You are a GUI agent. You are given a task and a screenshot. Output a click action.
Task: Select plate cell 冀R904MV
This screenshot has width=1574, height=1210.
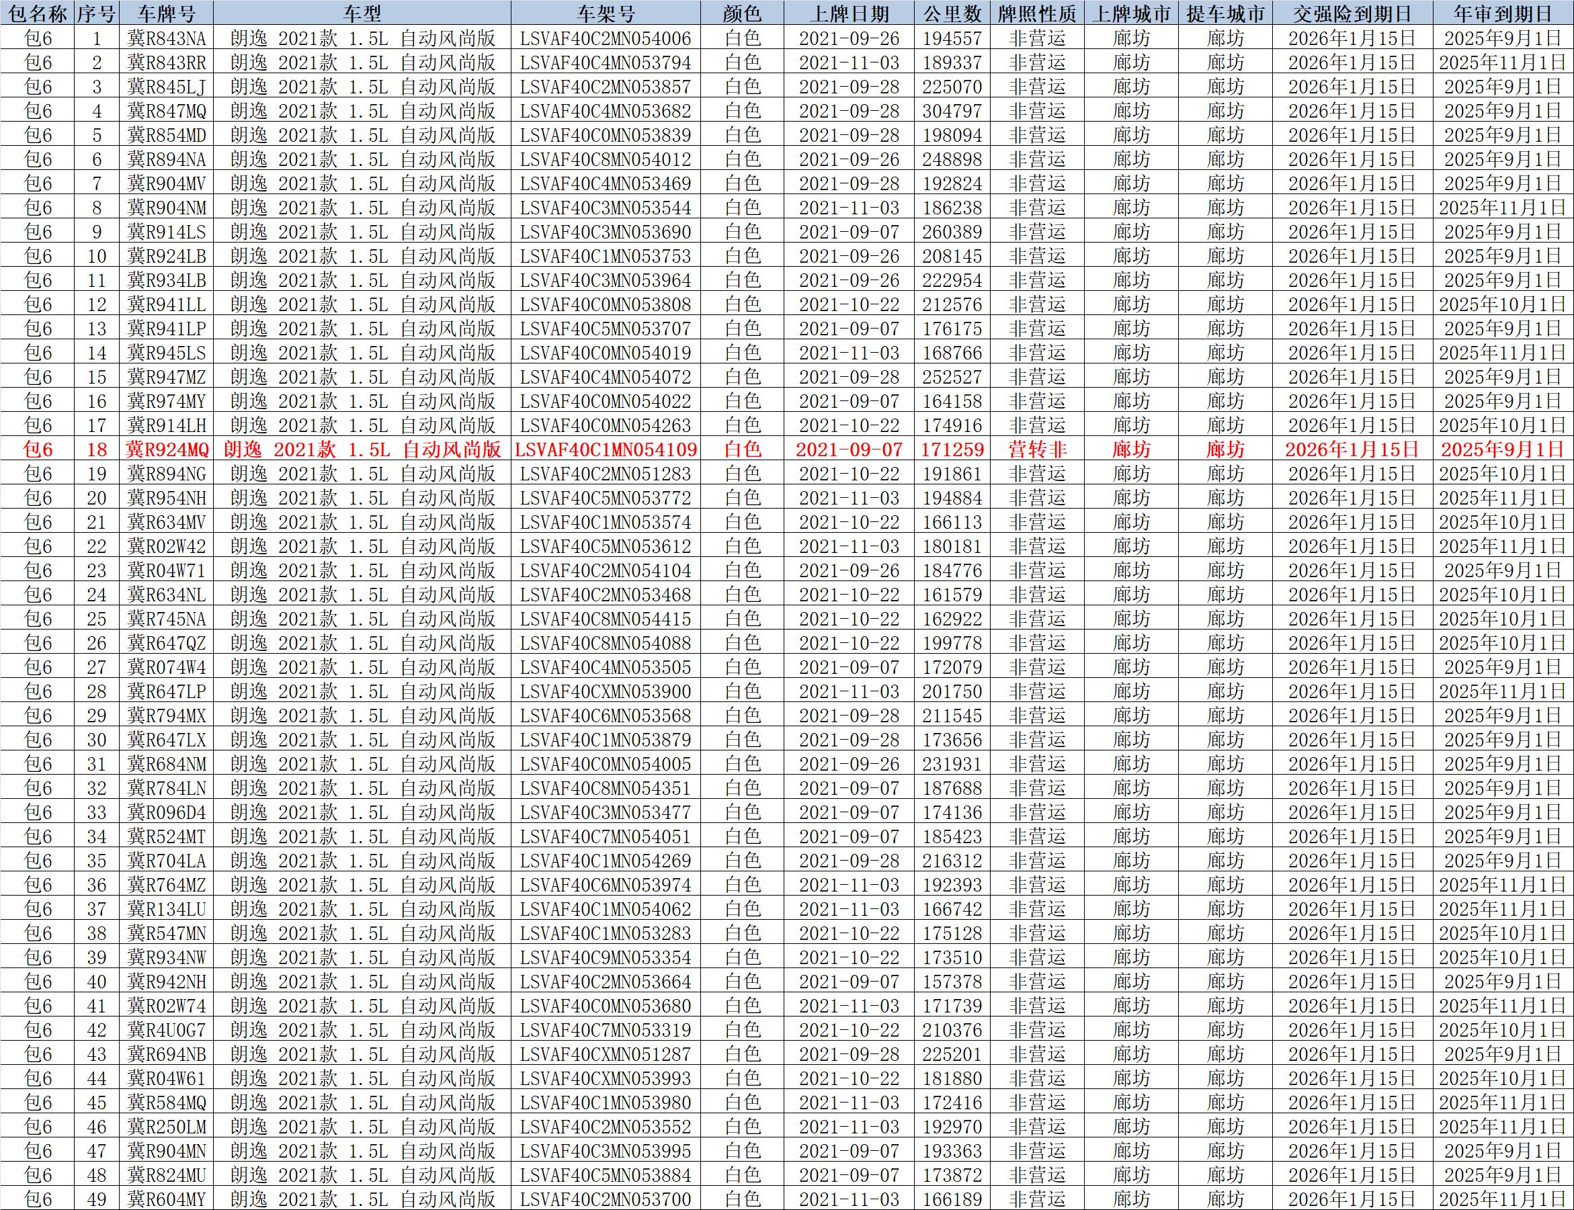[167, 183]
